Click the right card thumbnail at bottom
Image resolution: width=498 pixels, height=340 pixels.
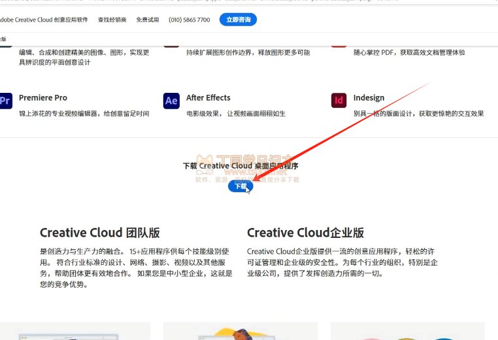tap(407, 331)
